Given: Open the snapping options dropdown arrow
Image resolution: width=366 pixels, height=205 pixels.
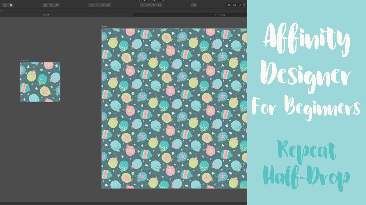Looking at the screenshot, I should (244, 5).
